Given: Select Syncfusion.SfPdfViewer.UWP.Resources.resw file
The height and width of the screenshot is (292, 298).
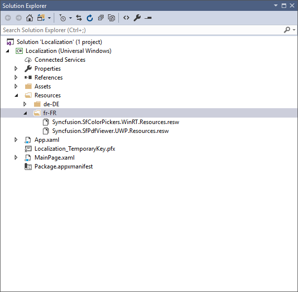Looking at the screenshot, I should pos(110,131).
